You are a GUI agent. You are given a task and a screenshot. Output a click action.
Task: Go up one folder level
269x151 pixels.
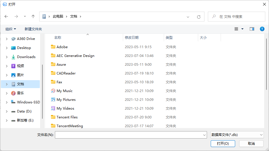33,17
